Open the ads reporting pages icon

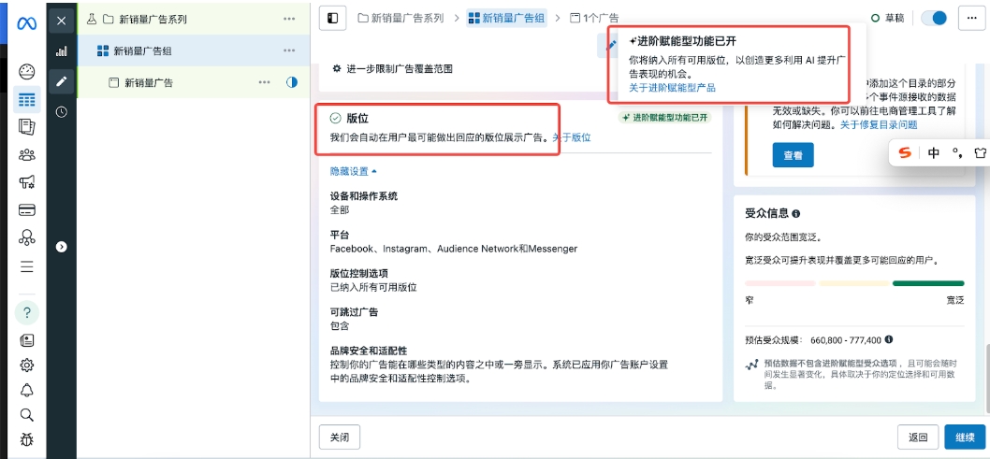tap(26, 127)
